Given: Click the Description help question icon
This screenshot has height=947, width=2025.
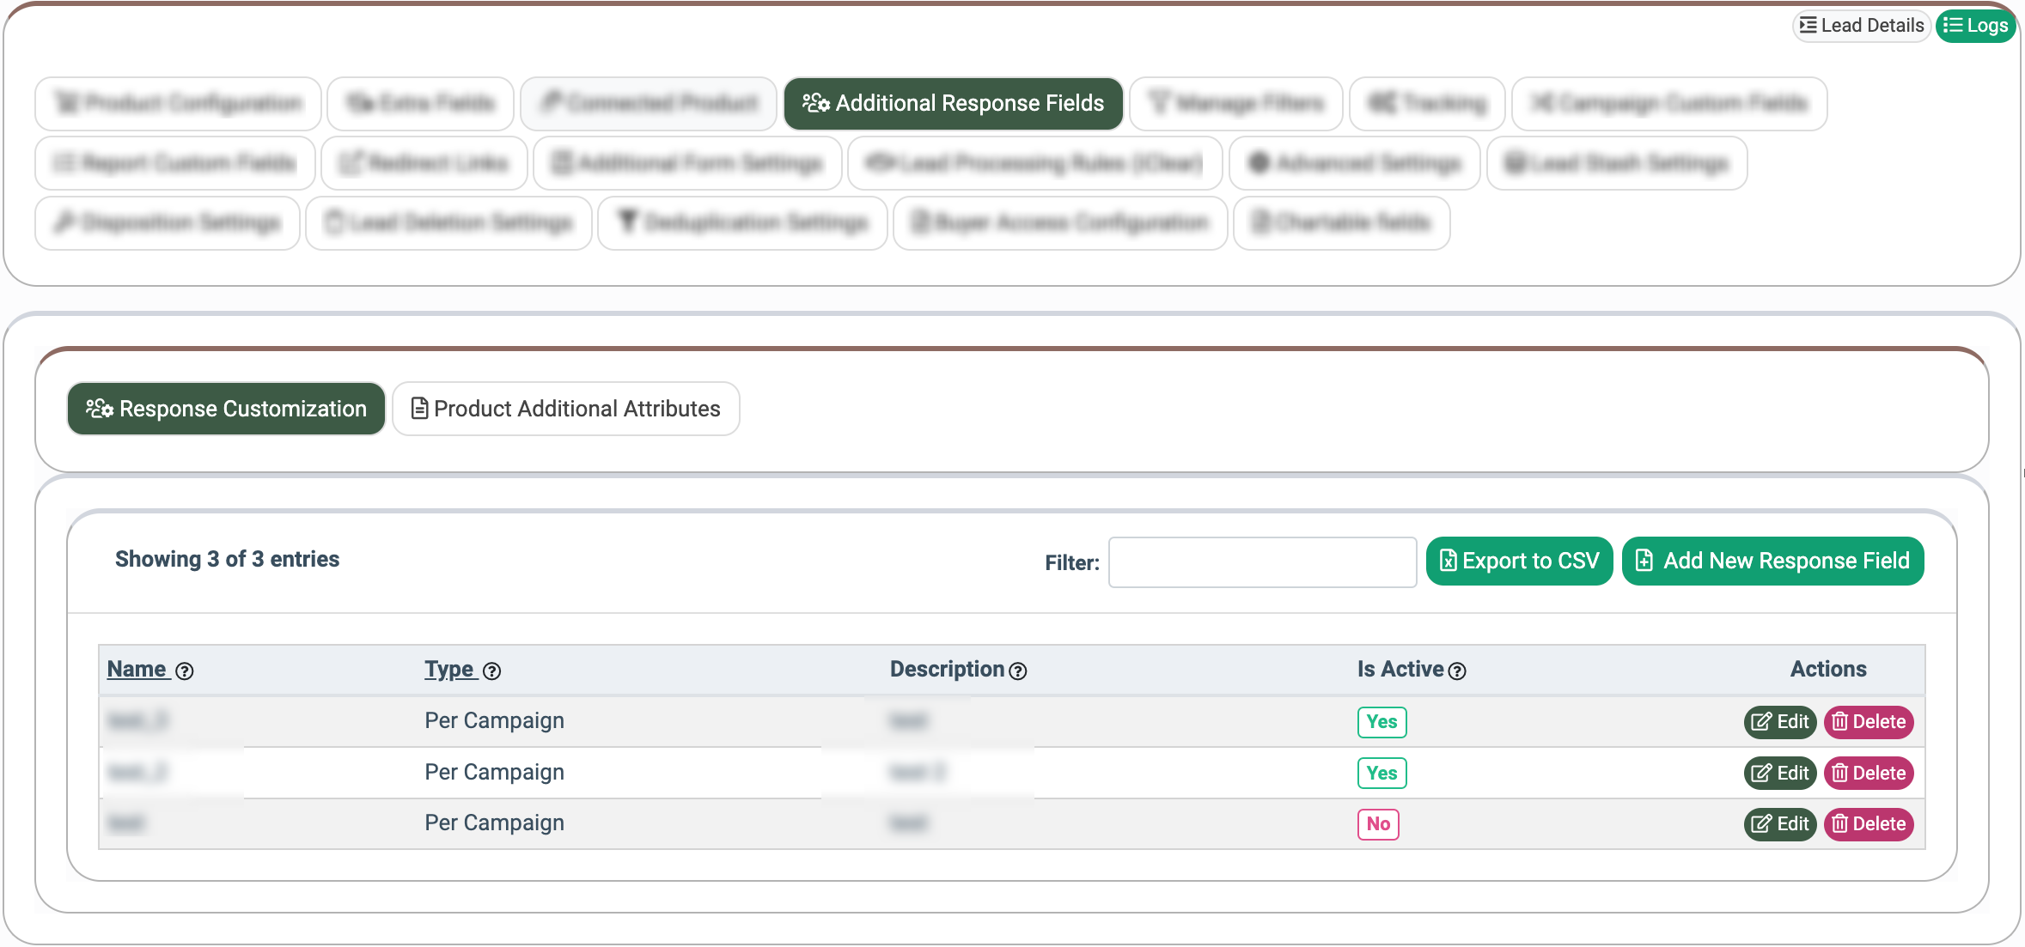Looking at the screenshot, I should click(x=1018, y=671).
